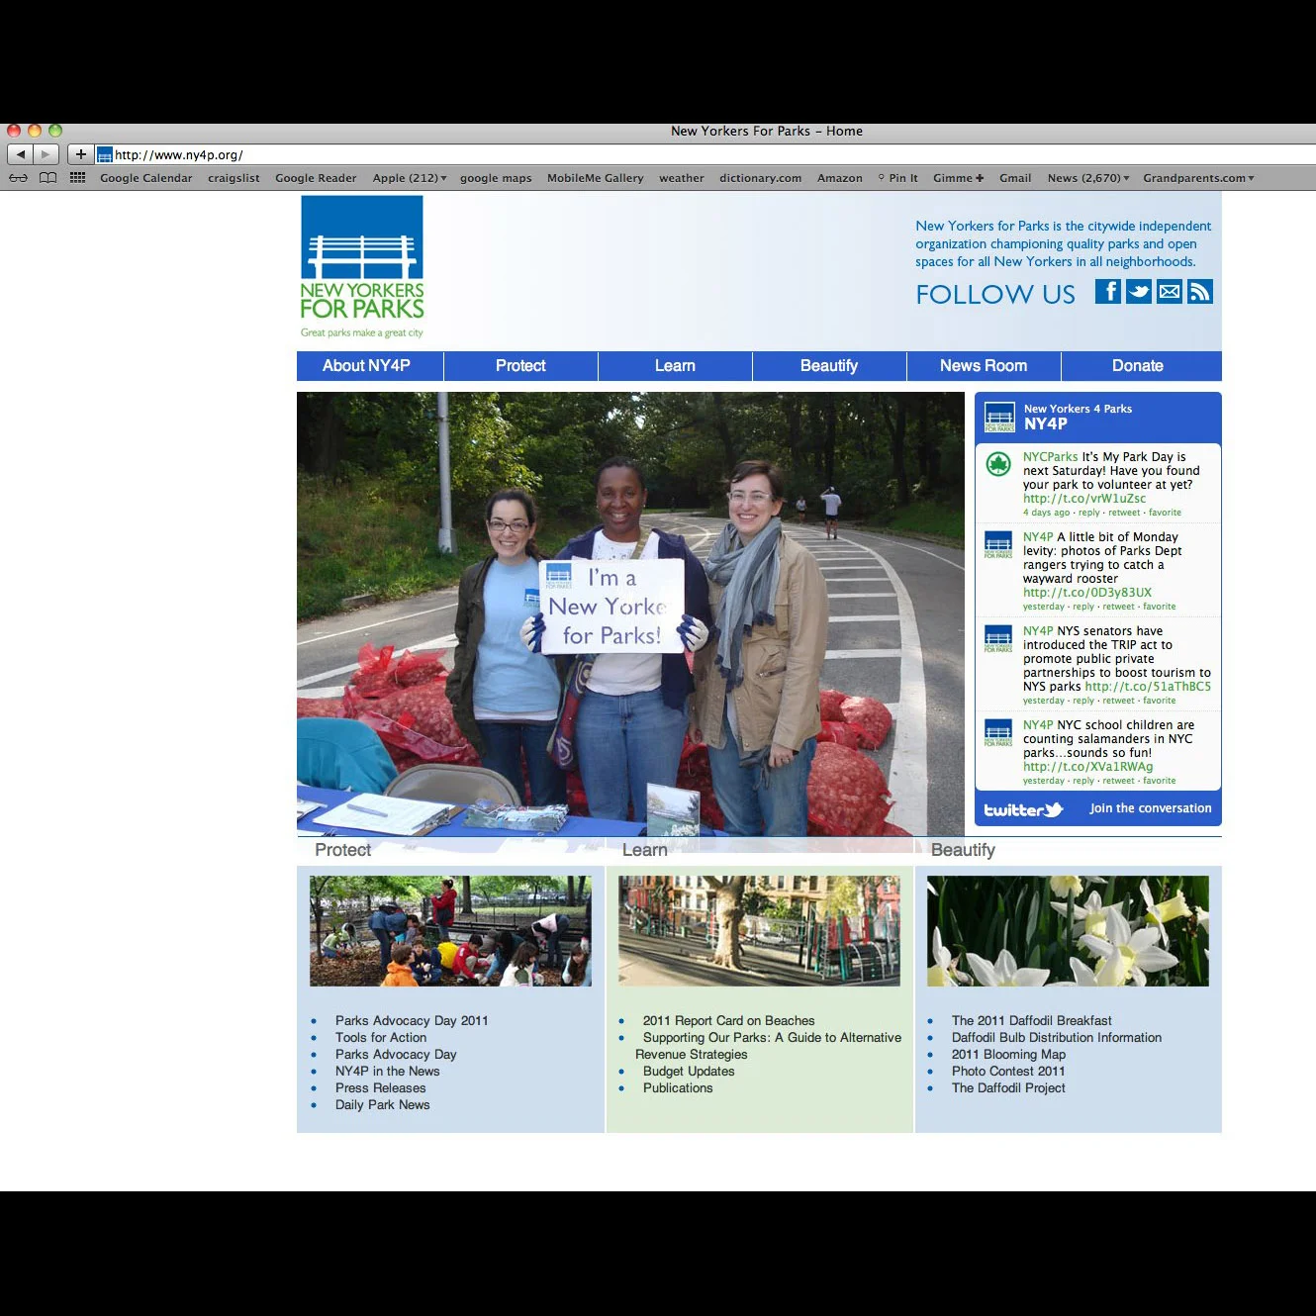Click the New Yorkers for Parks logo
Viewport: 1316px width, 1316px height.
click(x=362, y=267)
